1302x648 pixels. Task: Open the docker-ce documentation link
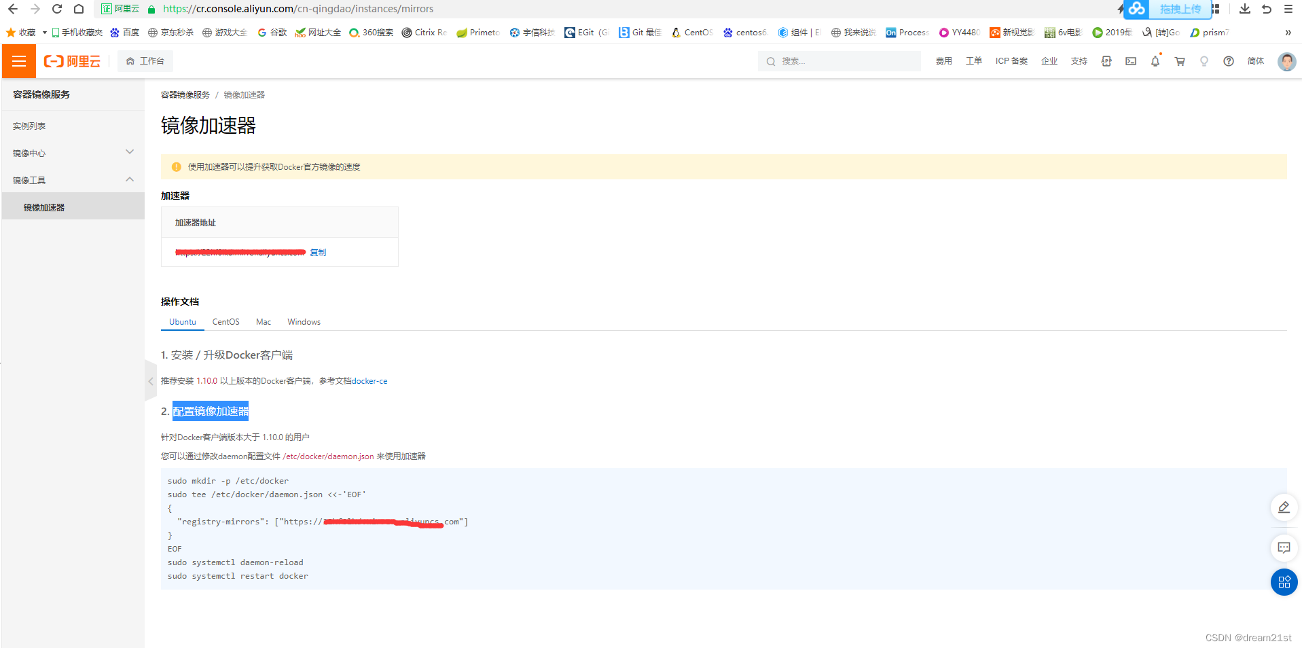[369, 381]
